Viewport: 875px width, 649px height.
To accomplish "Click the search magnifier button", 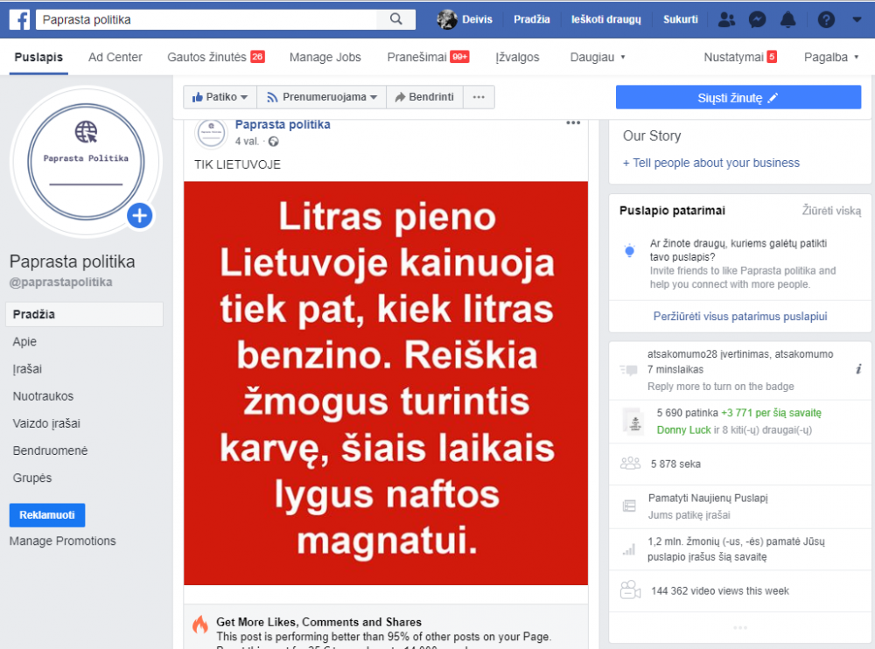I will pos(396,19).
